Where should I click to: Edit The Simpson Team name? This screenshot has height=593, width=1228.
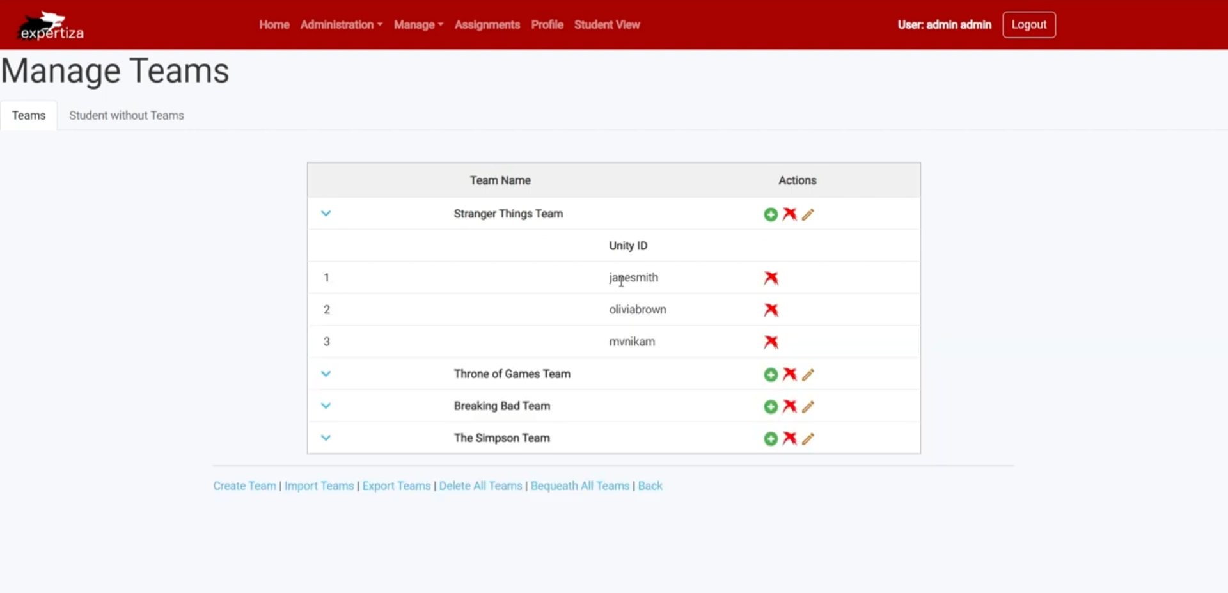coord(808,438)
